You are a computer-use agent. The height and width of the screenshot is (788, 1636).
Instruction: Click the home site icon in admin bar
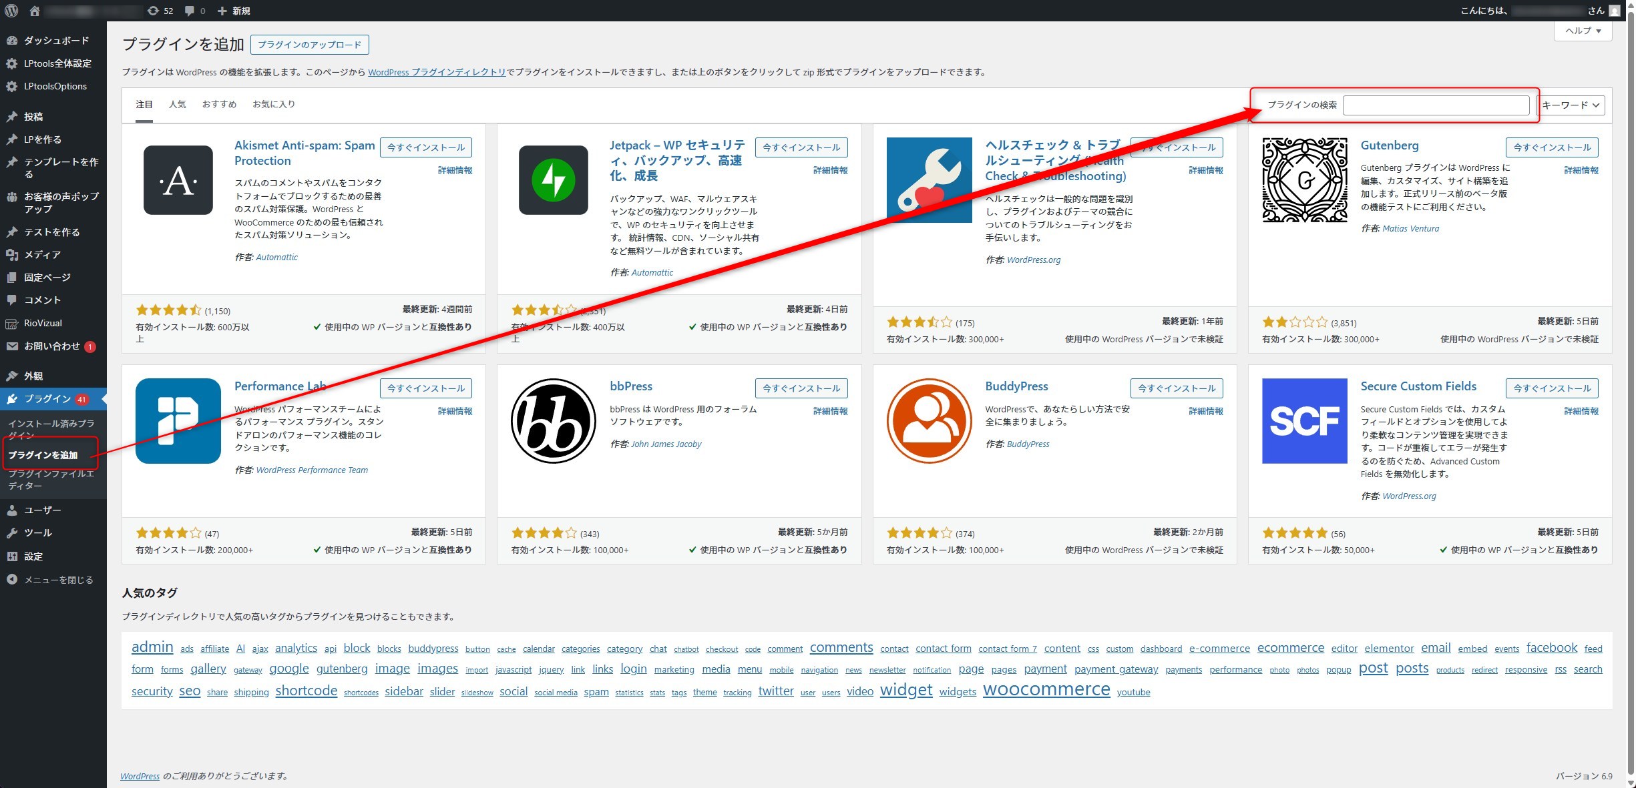35,11
